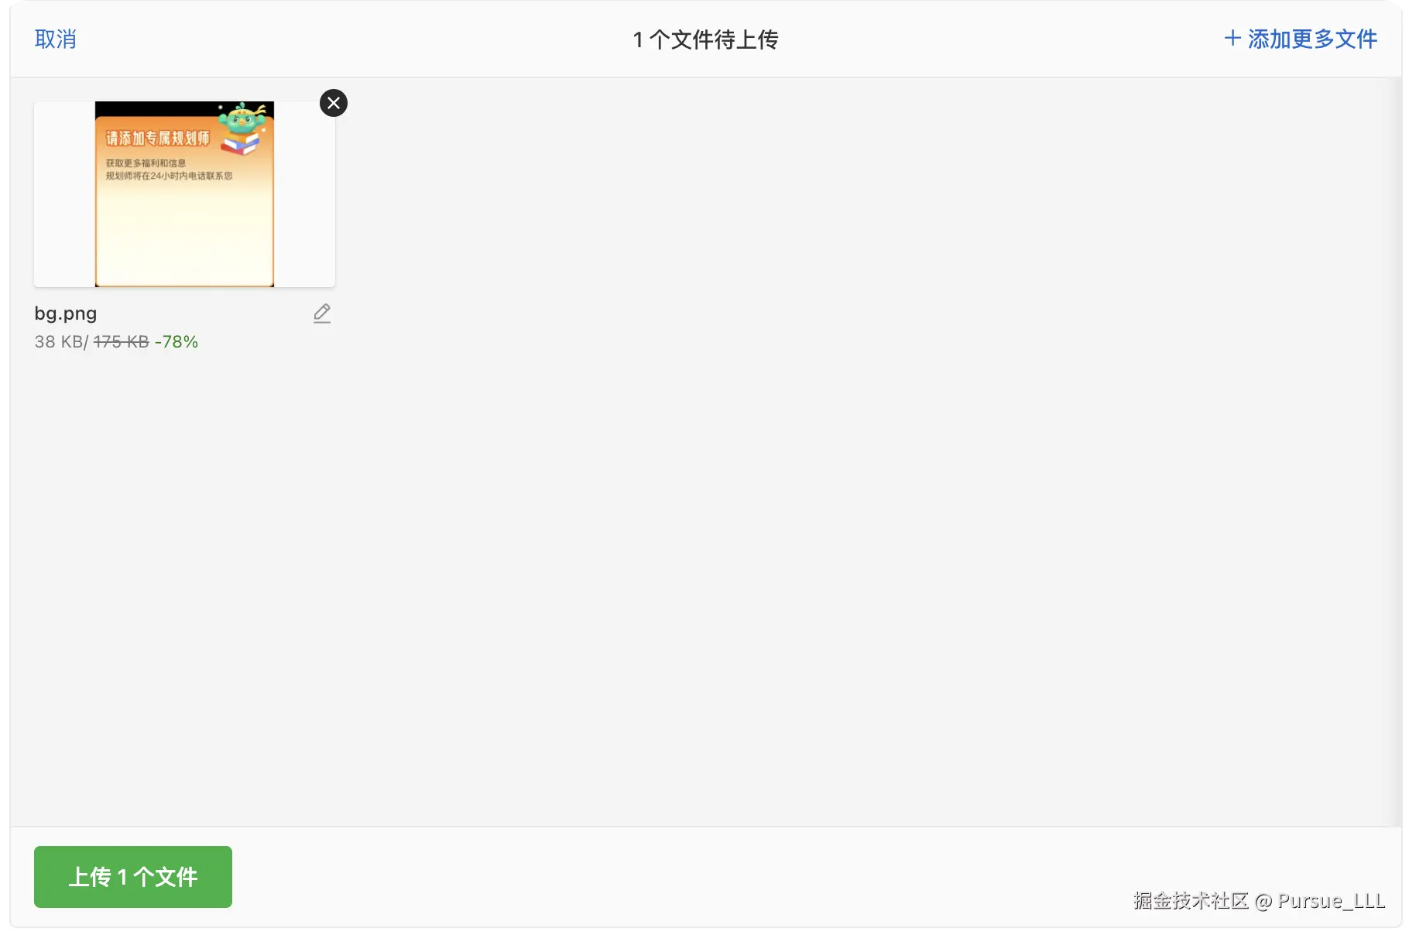The image size is (1409, 935).
Task: Click the struck-through 175 KB original size
Action: (122, 341)
